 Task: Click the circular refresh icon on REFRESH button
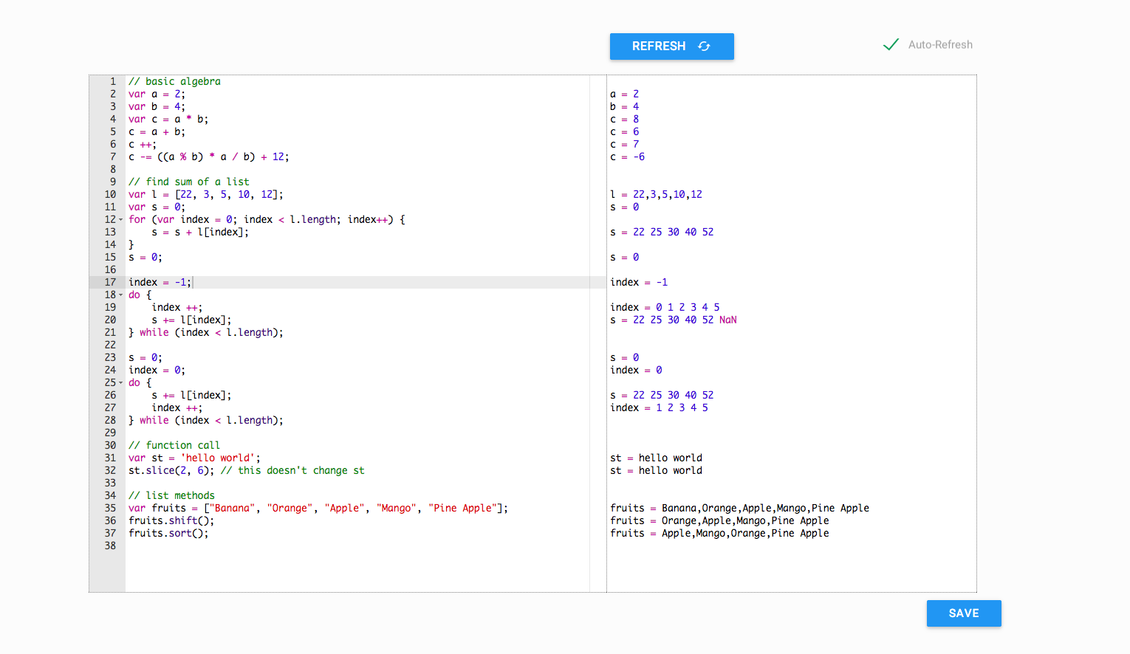click(703, 46)
